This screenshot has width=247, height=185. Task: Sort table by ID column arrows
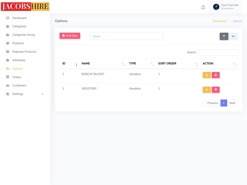coord(76,64)
